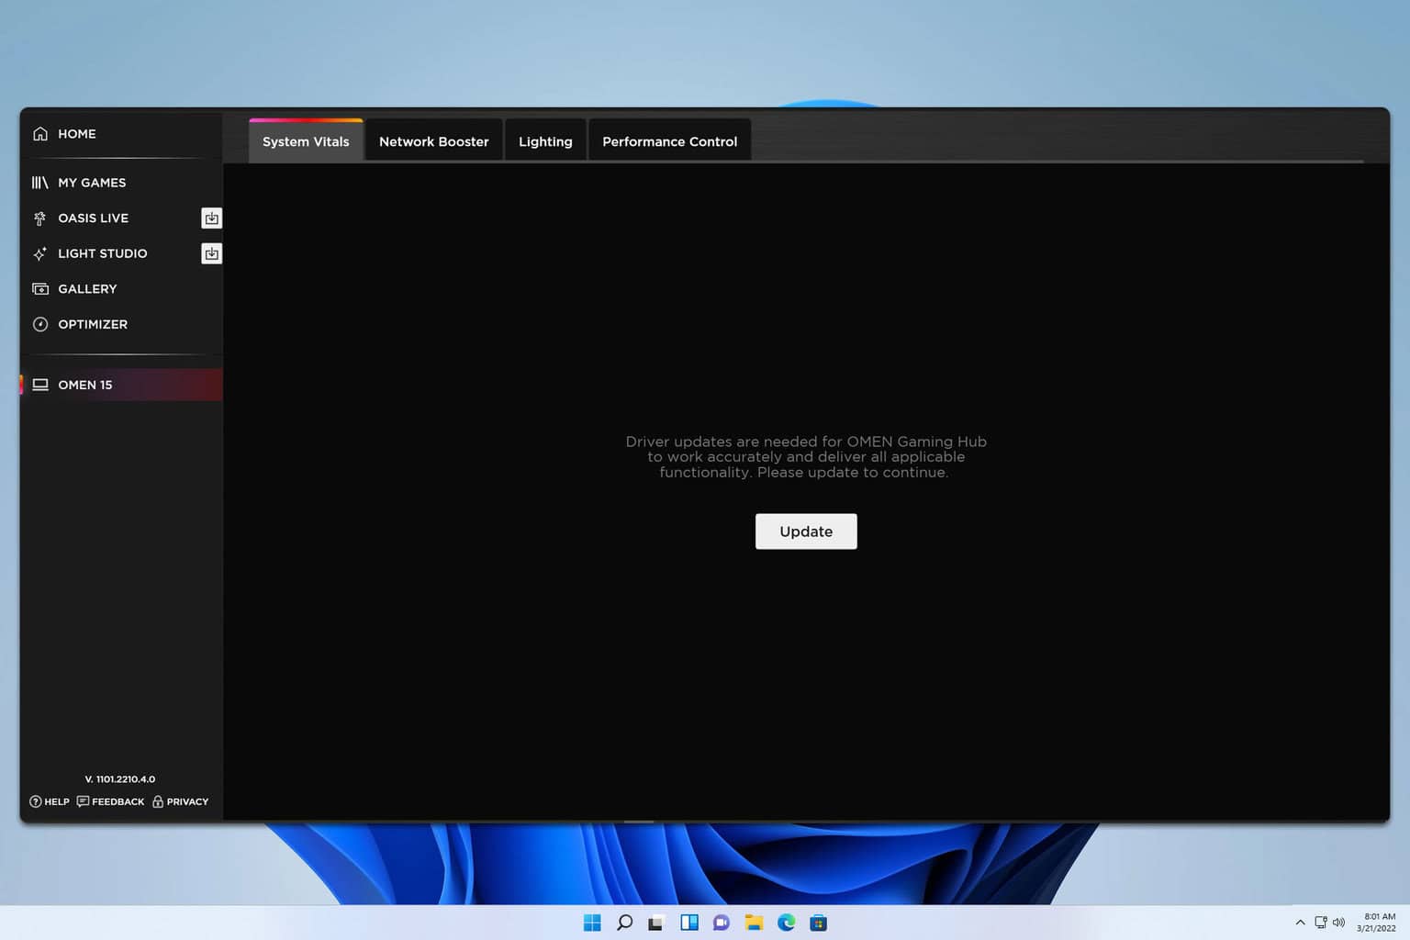Click the PRIVACY lock icon
1410x940 pixels.
(158, 801)
